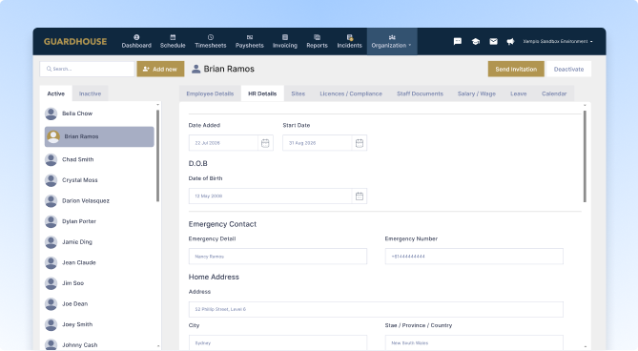Select Brian Ramos in the employee list
This screenshot has height=351, width=638.
click(99, 136)
